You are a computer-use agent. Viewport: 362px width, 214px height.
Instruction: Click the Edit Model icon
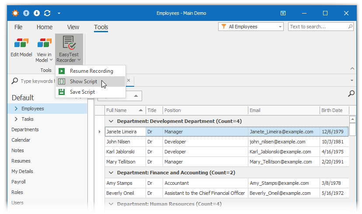(x=21, y=44)
